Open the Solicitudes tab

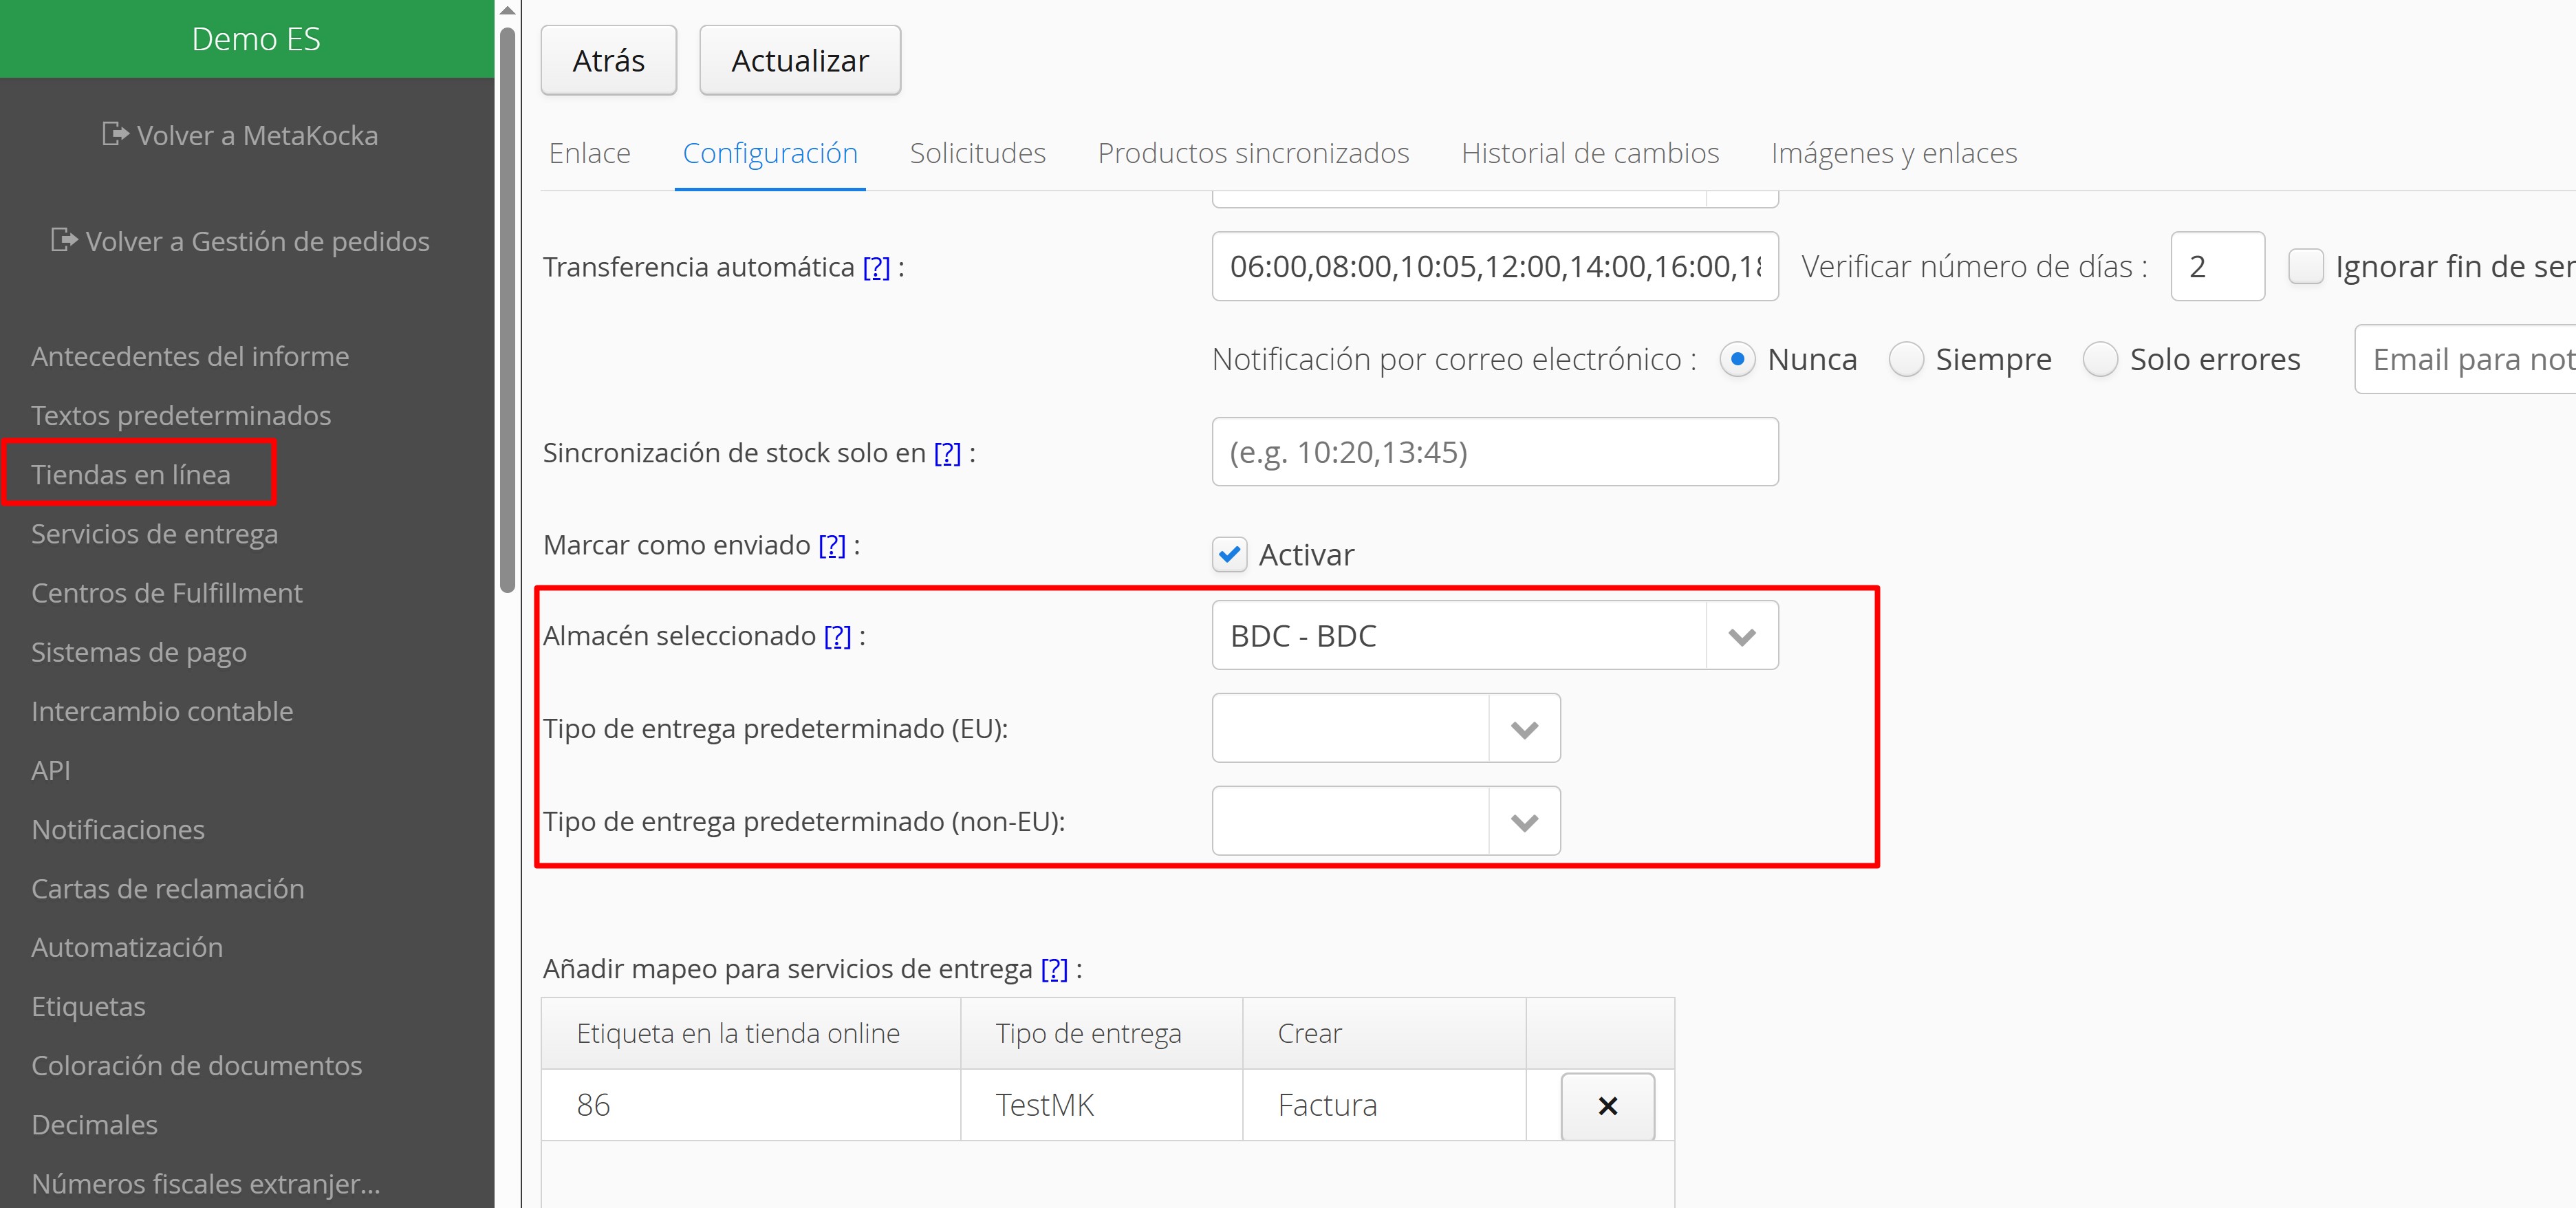pos(978,153)
